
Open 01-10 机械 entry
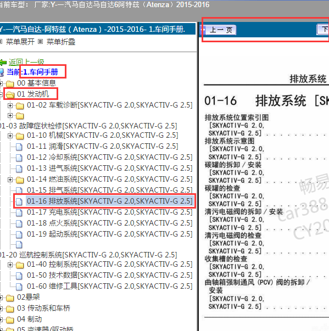click(102, 135)
